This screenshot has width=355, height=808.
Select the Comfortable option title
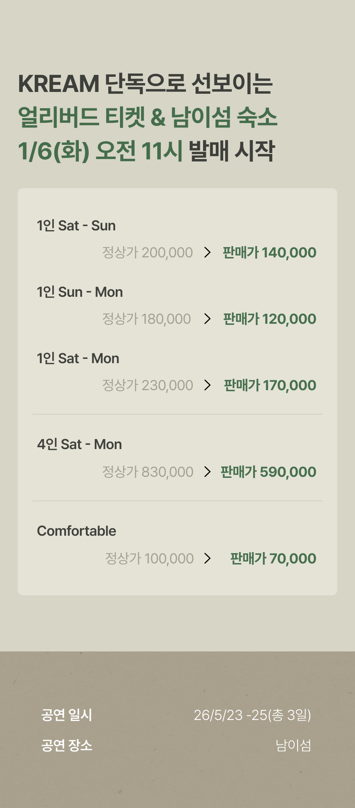(x=77, y=531)
